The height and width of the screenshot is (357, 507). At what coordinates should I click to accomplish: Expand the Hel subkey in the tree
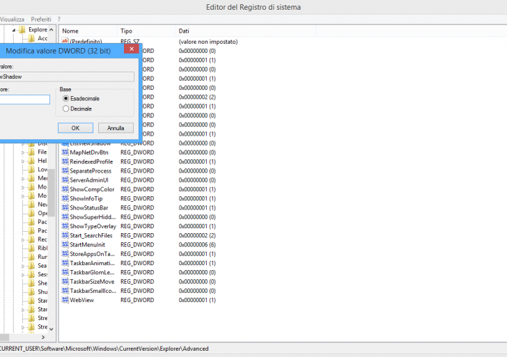pos(23,161)
